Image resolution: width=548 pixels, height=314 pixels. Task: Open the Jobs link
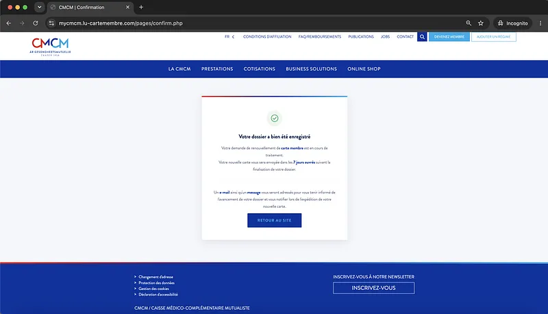385,36
